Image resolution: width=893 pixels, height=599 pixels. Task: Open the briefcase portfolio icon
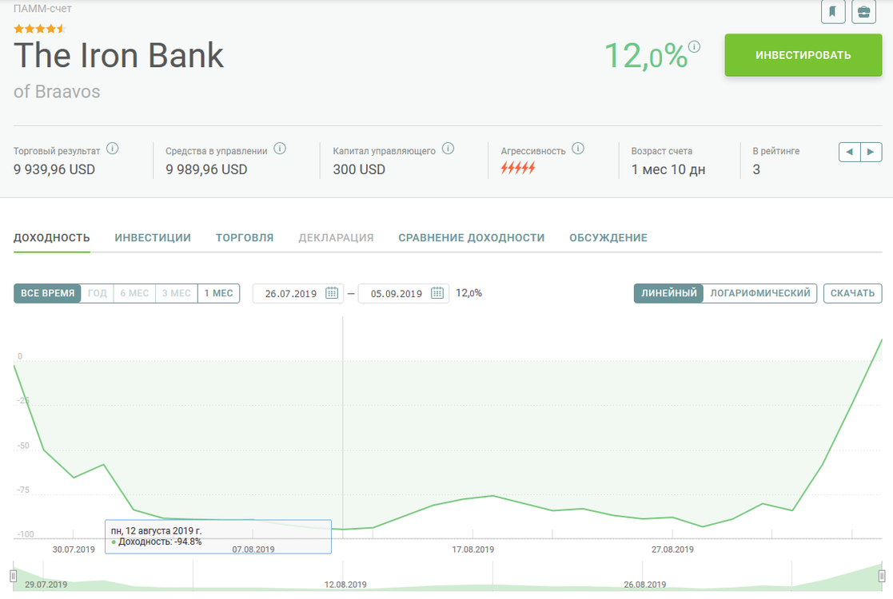863,11
